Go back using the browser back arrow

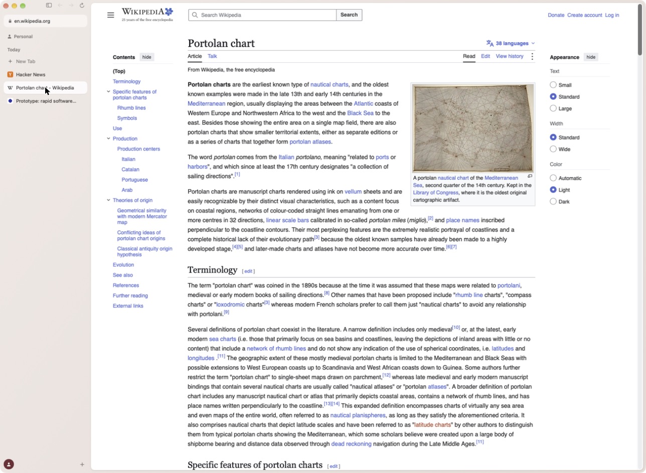pyautogui.click(x=60, y=6)
